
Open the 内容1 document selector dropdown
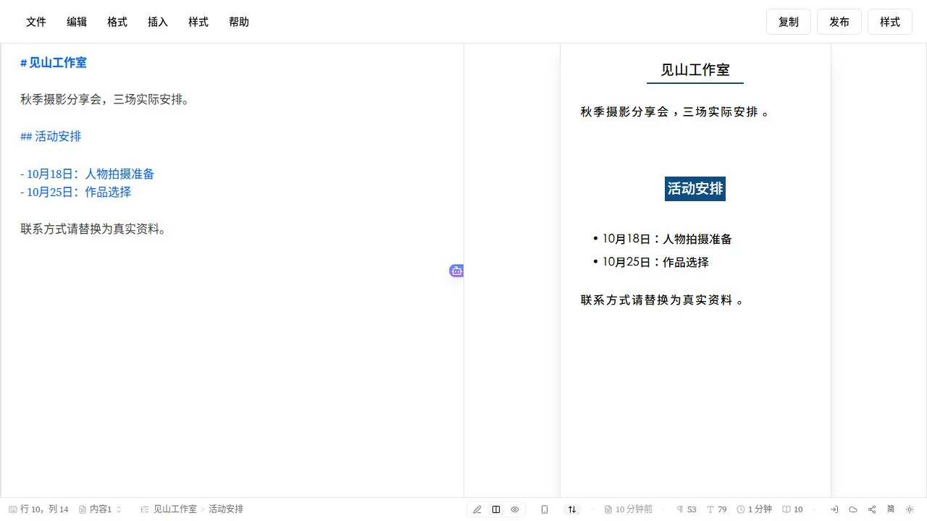click(x=101, y=509)
